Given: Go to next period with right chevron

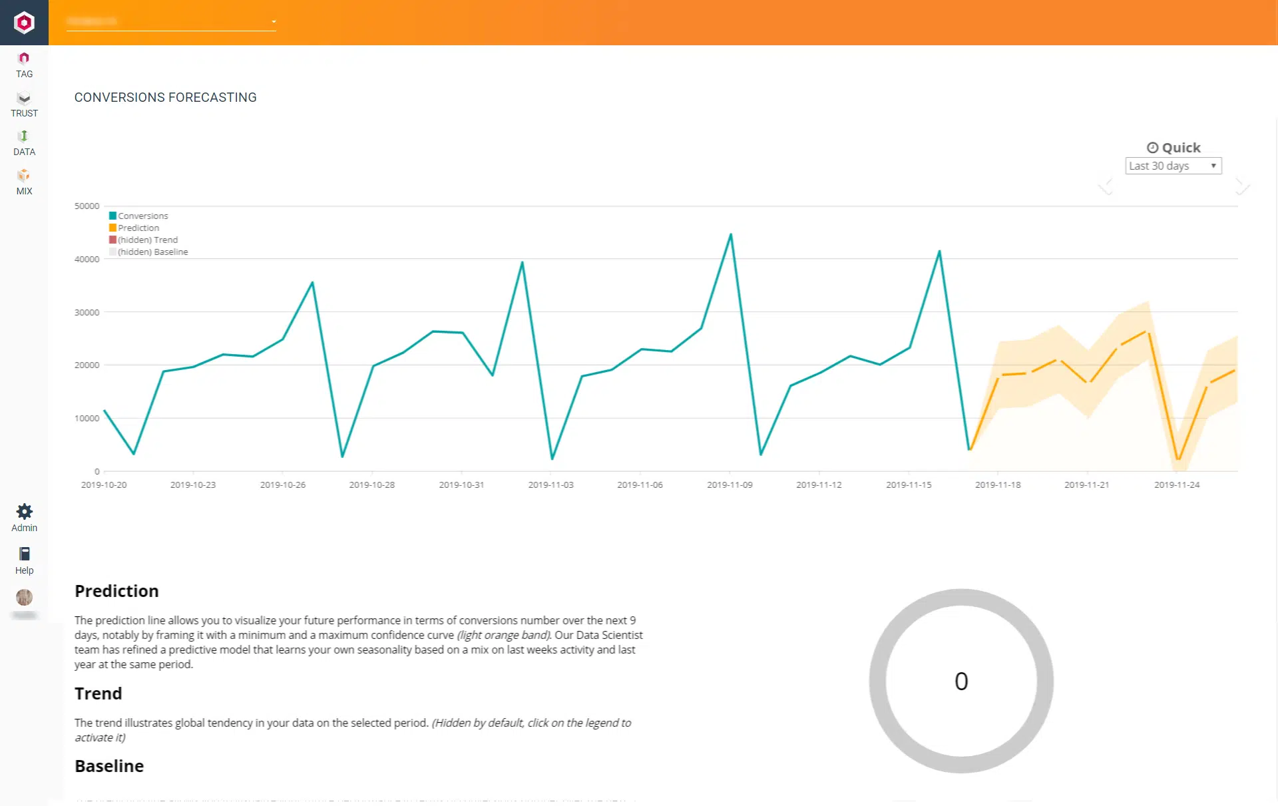Looking at the screenshot, I should click(x=1242, y=186).
